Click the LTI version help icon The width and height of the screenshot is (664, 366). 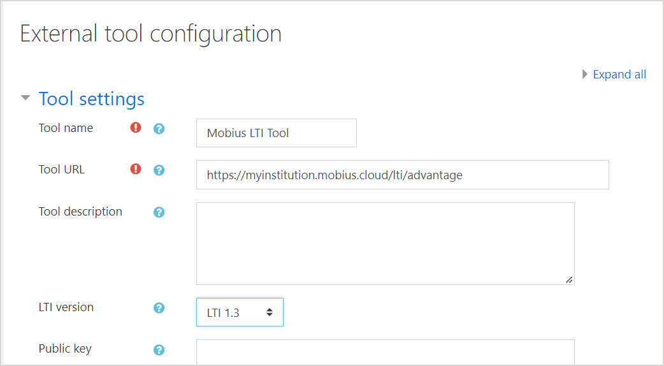pyautogui.click(x=159, y=308)
